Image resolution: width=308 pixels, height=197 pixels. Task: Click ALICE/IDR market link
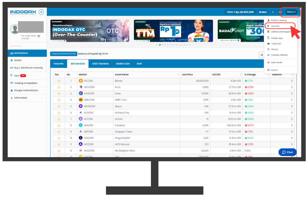point(89,151)
